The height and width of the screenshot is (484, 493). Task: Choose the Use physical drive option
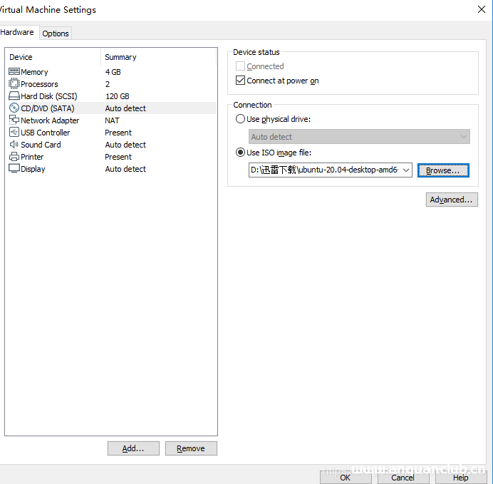241,119
